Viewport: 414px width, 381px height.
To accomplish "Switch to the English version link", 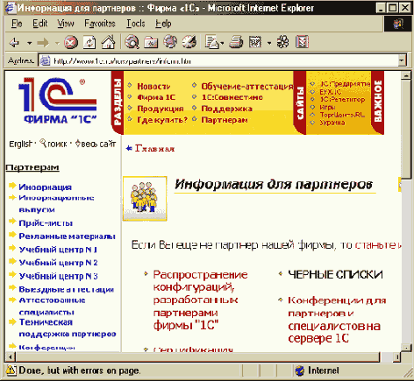I will pos(20,144).
